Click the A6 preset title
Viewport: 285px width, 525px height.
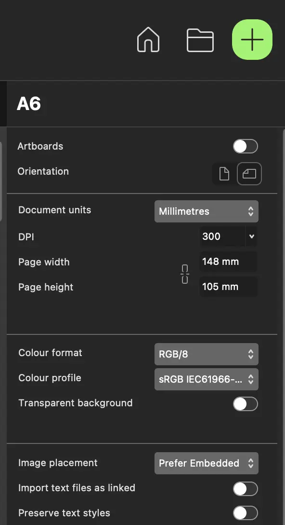point(29,104)
